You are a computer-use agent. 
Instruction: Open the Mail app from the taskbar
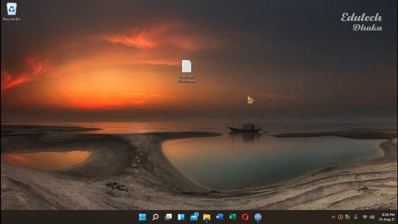pos(194,217)
